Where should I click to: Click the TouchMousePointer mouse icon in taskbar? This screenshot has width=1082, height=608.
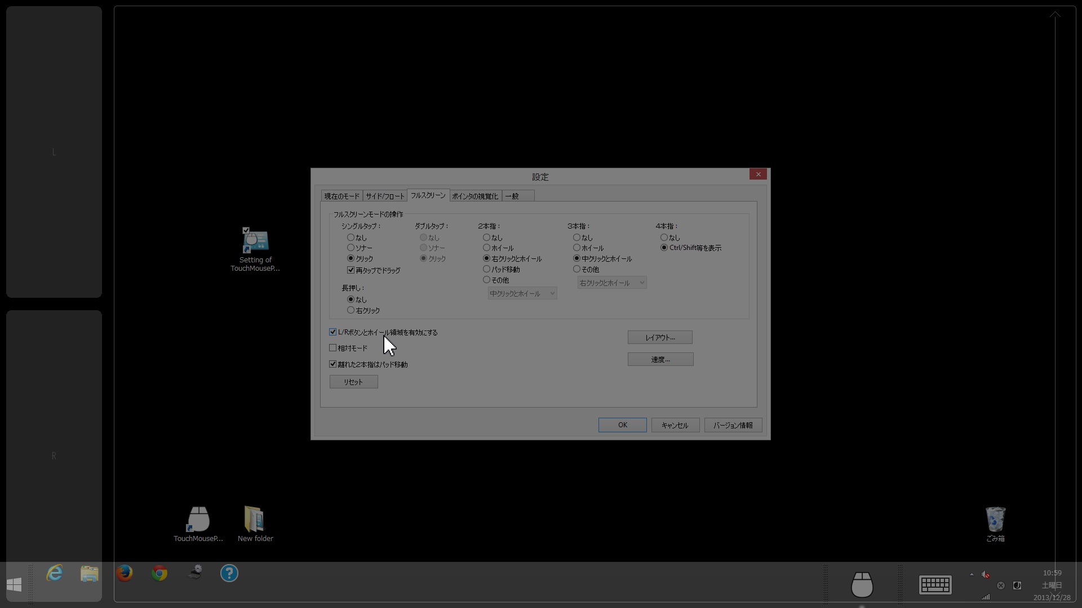862,584
